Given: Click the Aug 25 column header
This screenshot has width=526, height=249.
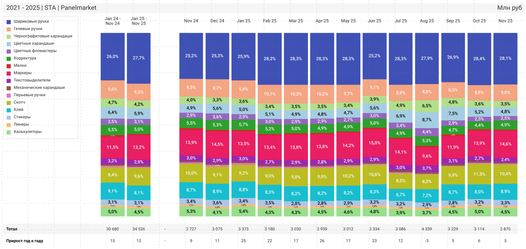Looking at the screenshot, I should coord(427,21).
